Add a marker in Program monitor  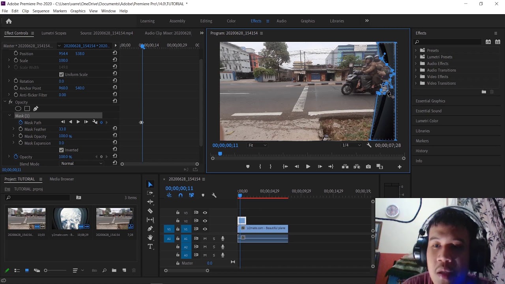point(248,166)
